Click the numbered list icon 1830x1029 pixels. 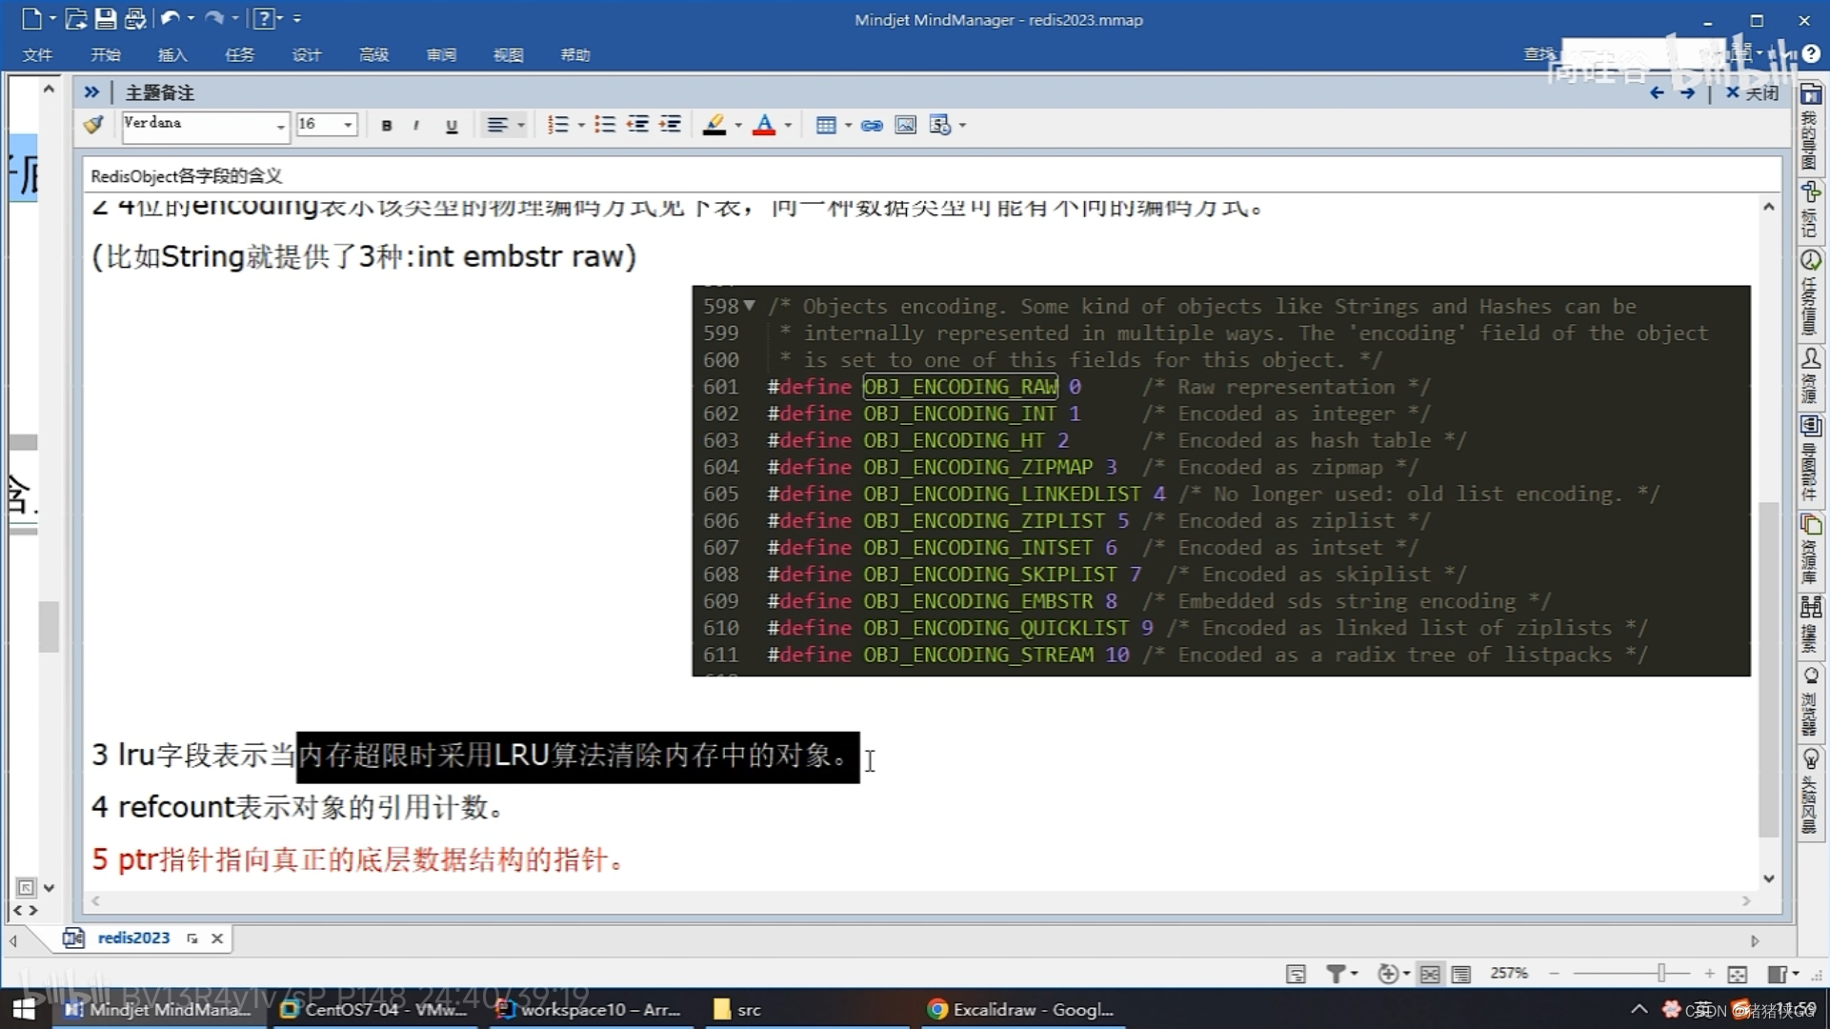pyautogui.click(x=557, y=125)
